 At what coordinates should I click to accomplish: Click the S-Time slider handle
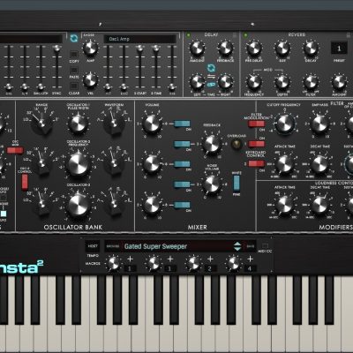(x=156, y=49)
